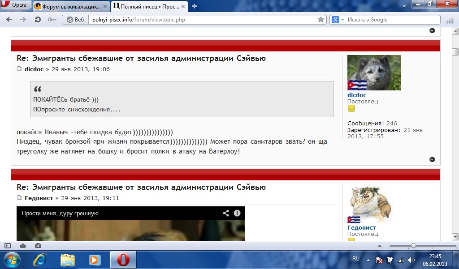
Task: Open dicdoc profile link under avatar
Action: click(357, 95)
